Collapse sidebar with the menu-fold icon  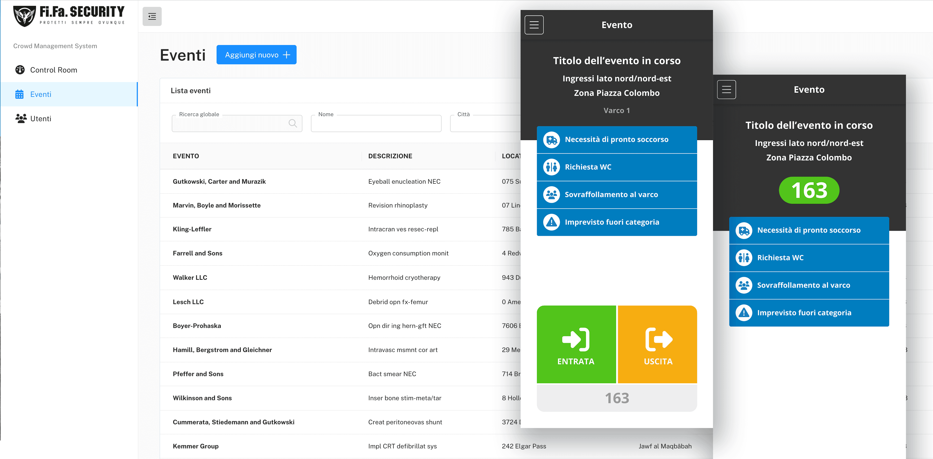152,16
